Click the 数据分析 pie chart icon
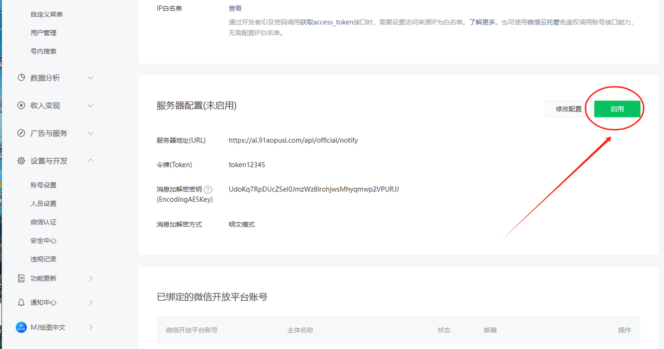The width and height of the screenshot is (664, 349). [21, 78]
